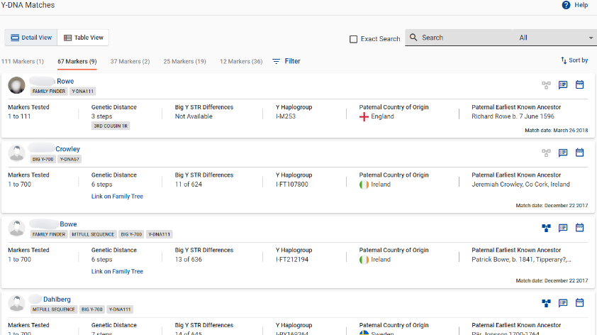Click the Filter lines icon
The image size is (597, 335).
click(x=277, y=61)
